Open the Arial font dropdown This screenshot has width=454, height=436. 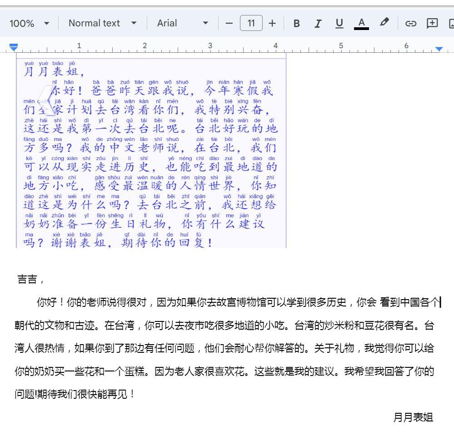click(183, 23)
